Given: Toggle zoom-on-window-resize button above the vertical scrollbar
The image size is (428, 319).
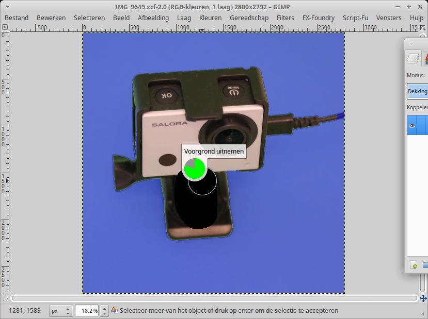Looking at the screenshot, I should (423, 27).
